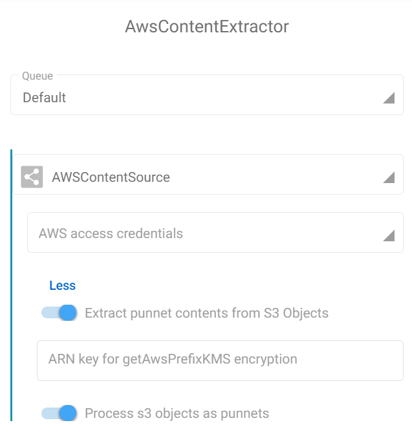Open the Queue dropdown showing Default

(207, 95)
